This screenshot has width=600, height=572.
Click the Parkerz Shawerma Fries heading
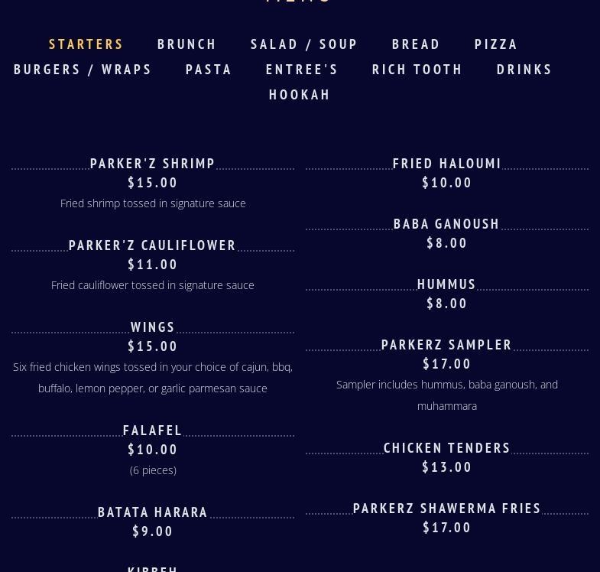[x=447, y=509]
